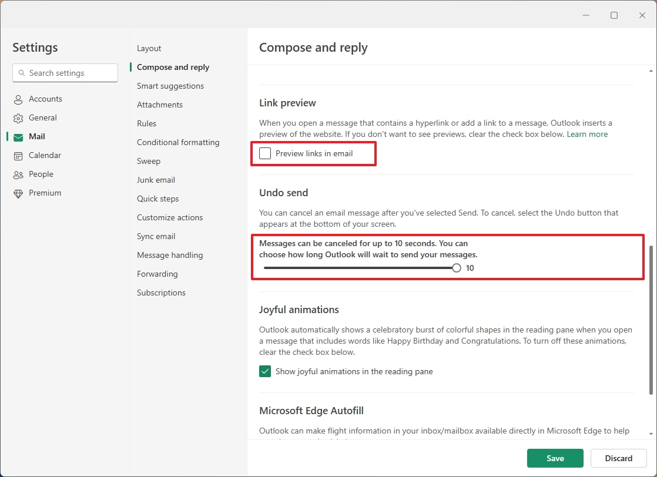Click the Mail envelope icon
This screenshot has height=477, width=657.
pyautogui.click(x=18, y=137)
